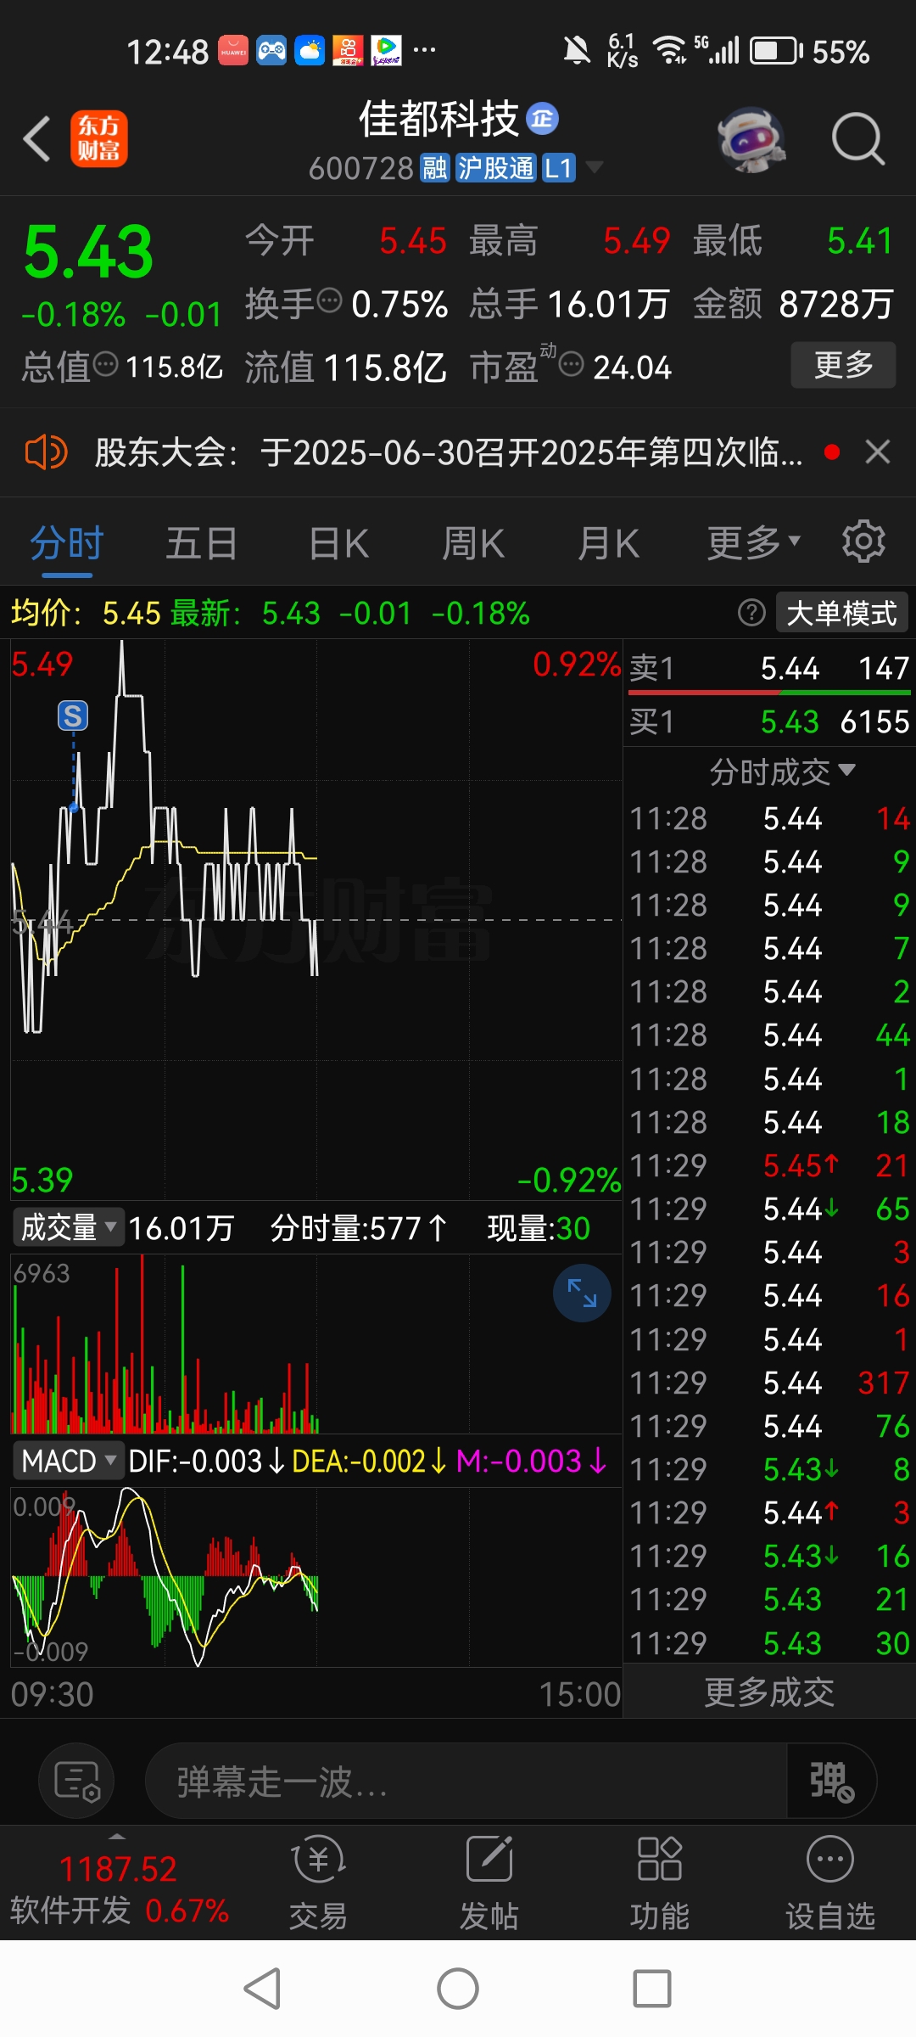Image resolution: width=916 pixels, height=2037 pixels.
Task: Switch to the 五日 tab
Action: (x=202, y=543)
